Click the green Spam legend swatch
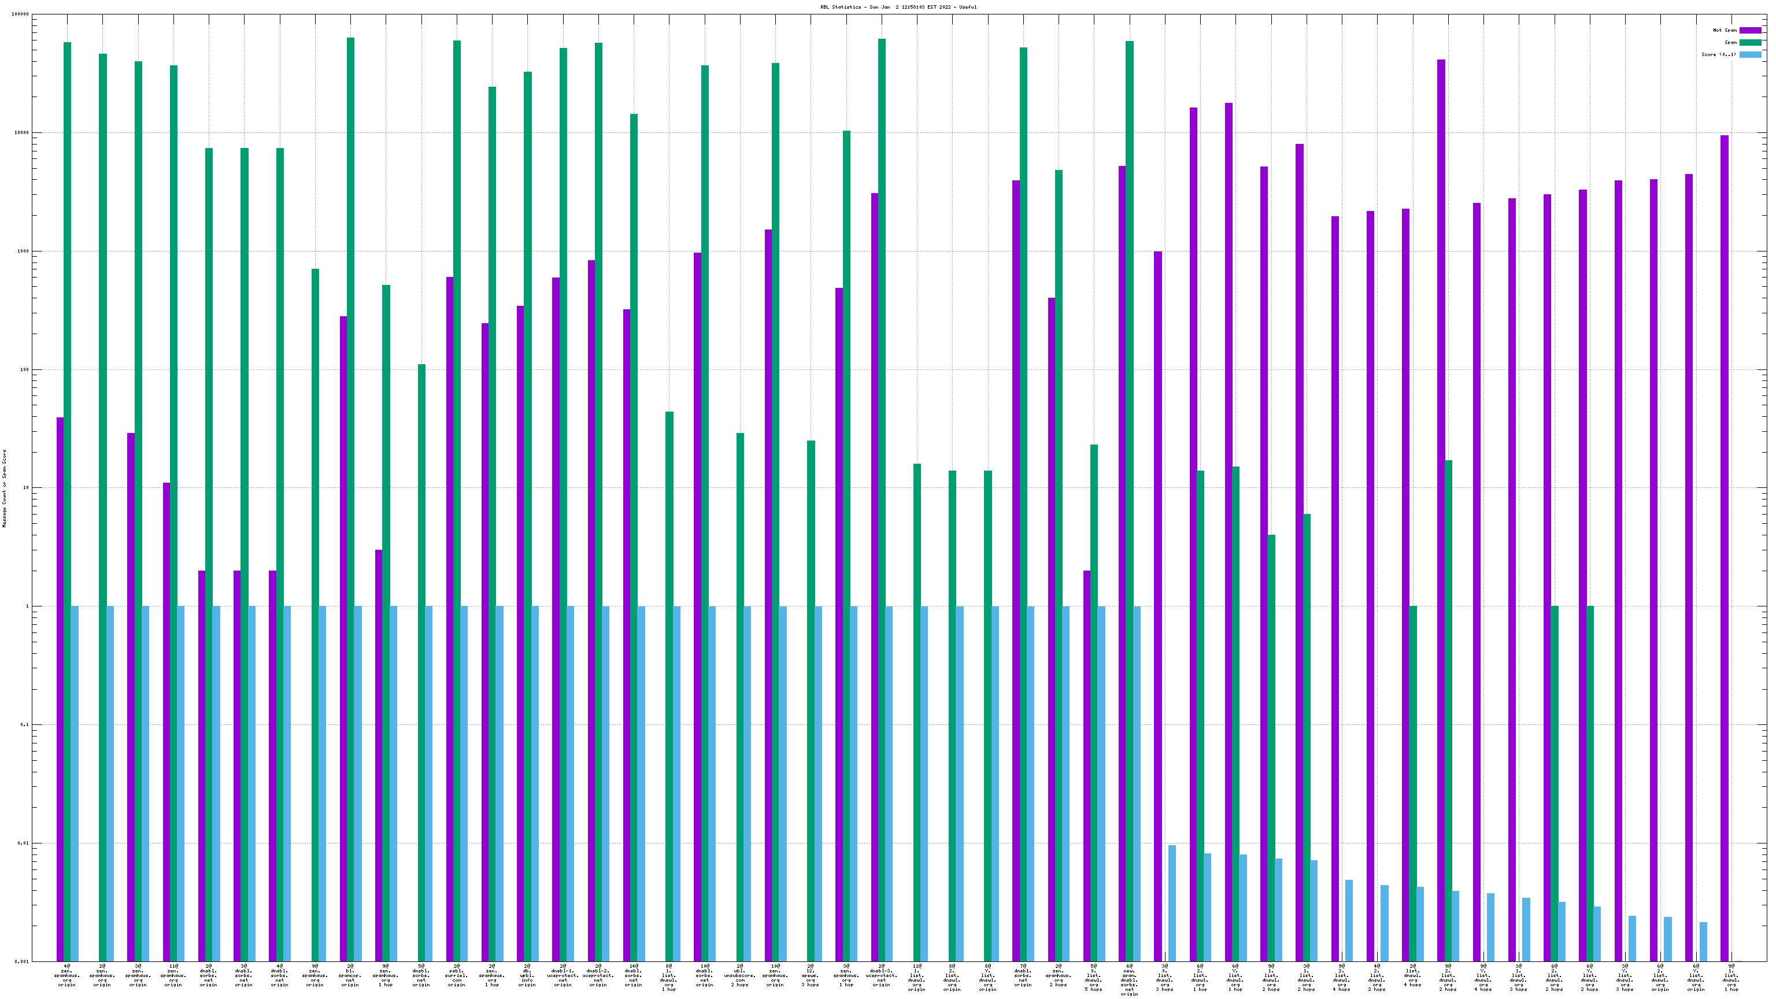 tap(1750, 43)
